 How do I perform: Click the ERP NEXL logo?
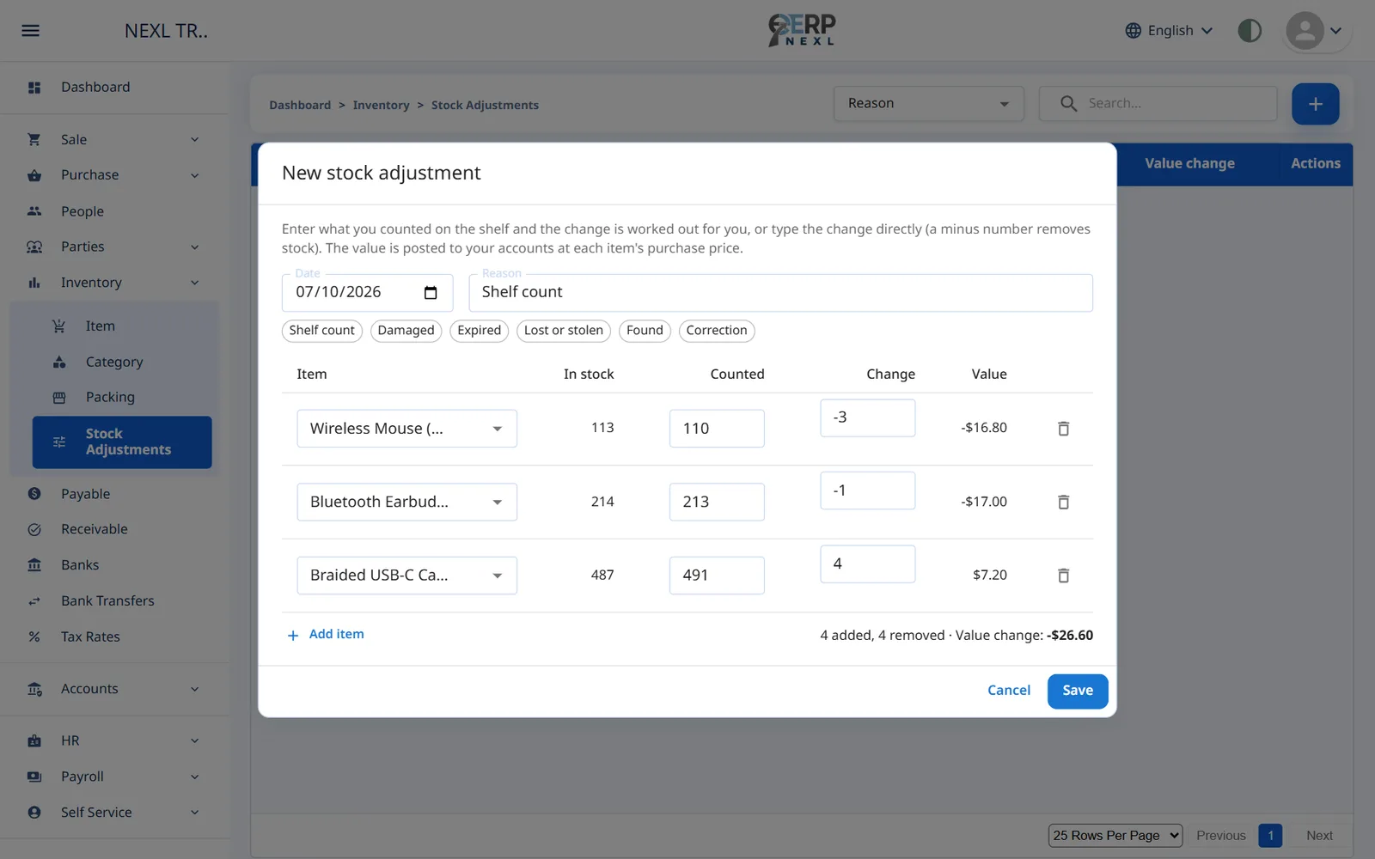tap(802, 30)
